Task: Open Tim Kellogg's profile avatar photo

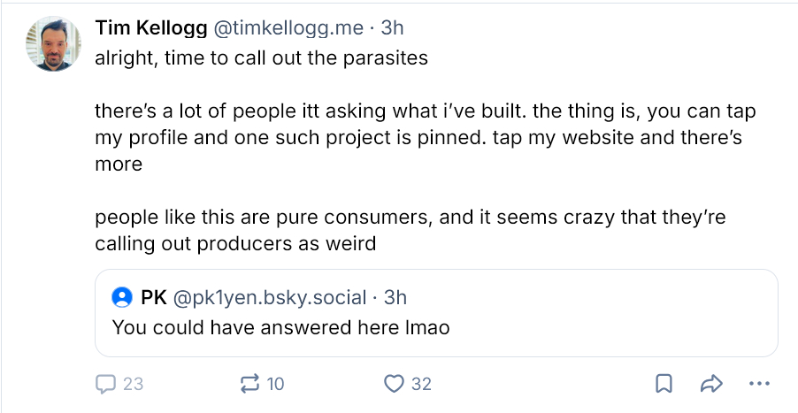Action: 55,43
